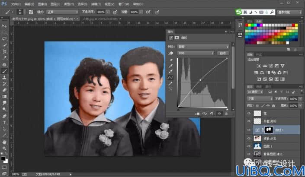
Task: Select the 外套衬衫 layer name
Action: point(270,121)
